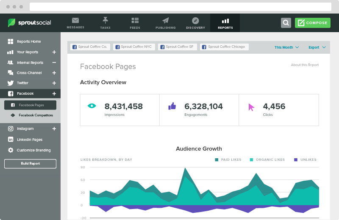Click the Sprout Social leaf logo
This screenshot has height=220, width=339.
pyautogui.click(x=11, y=23)
